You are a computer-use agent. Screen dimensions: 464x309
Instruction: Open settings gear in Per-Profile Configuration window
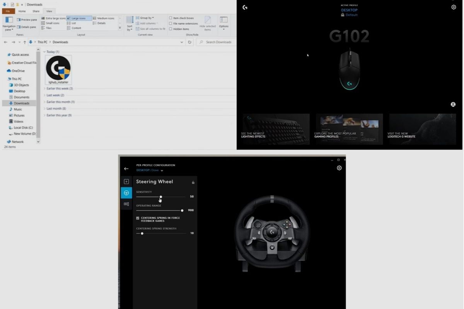coord(339,168)
